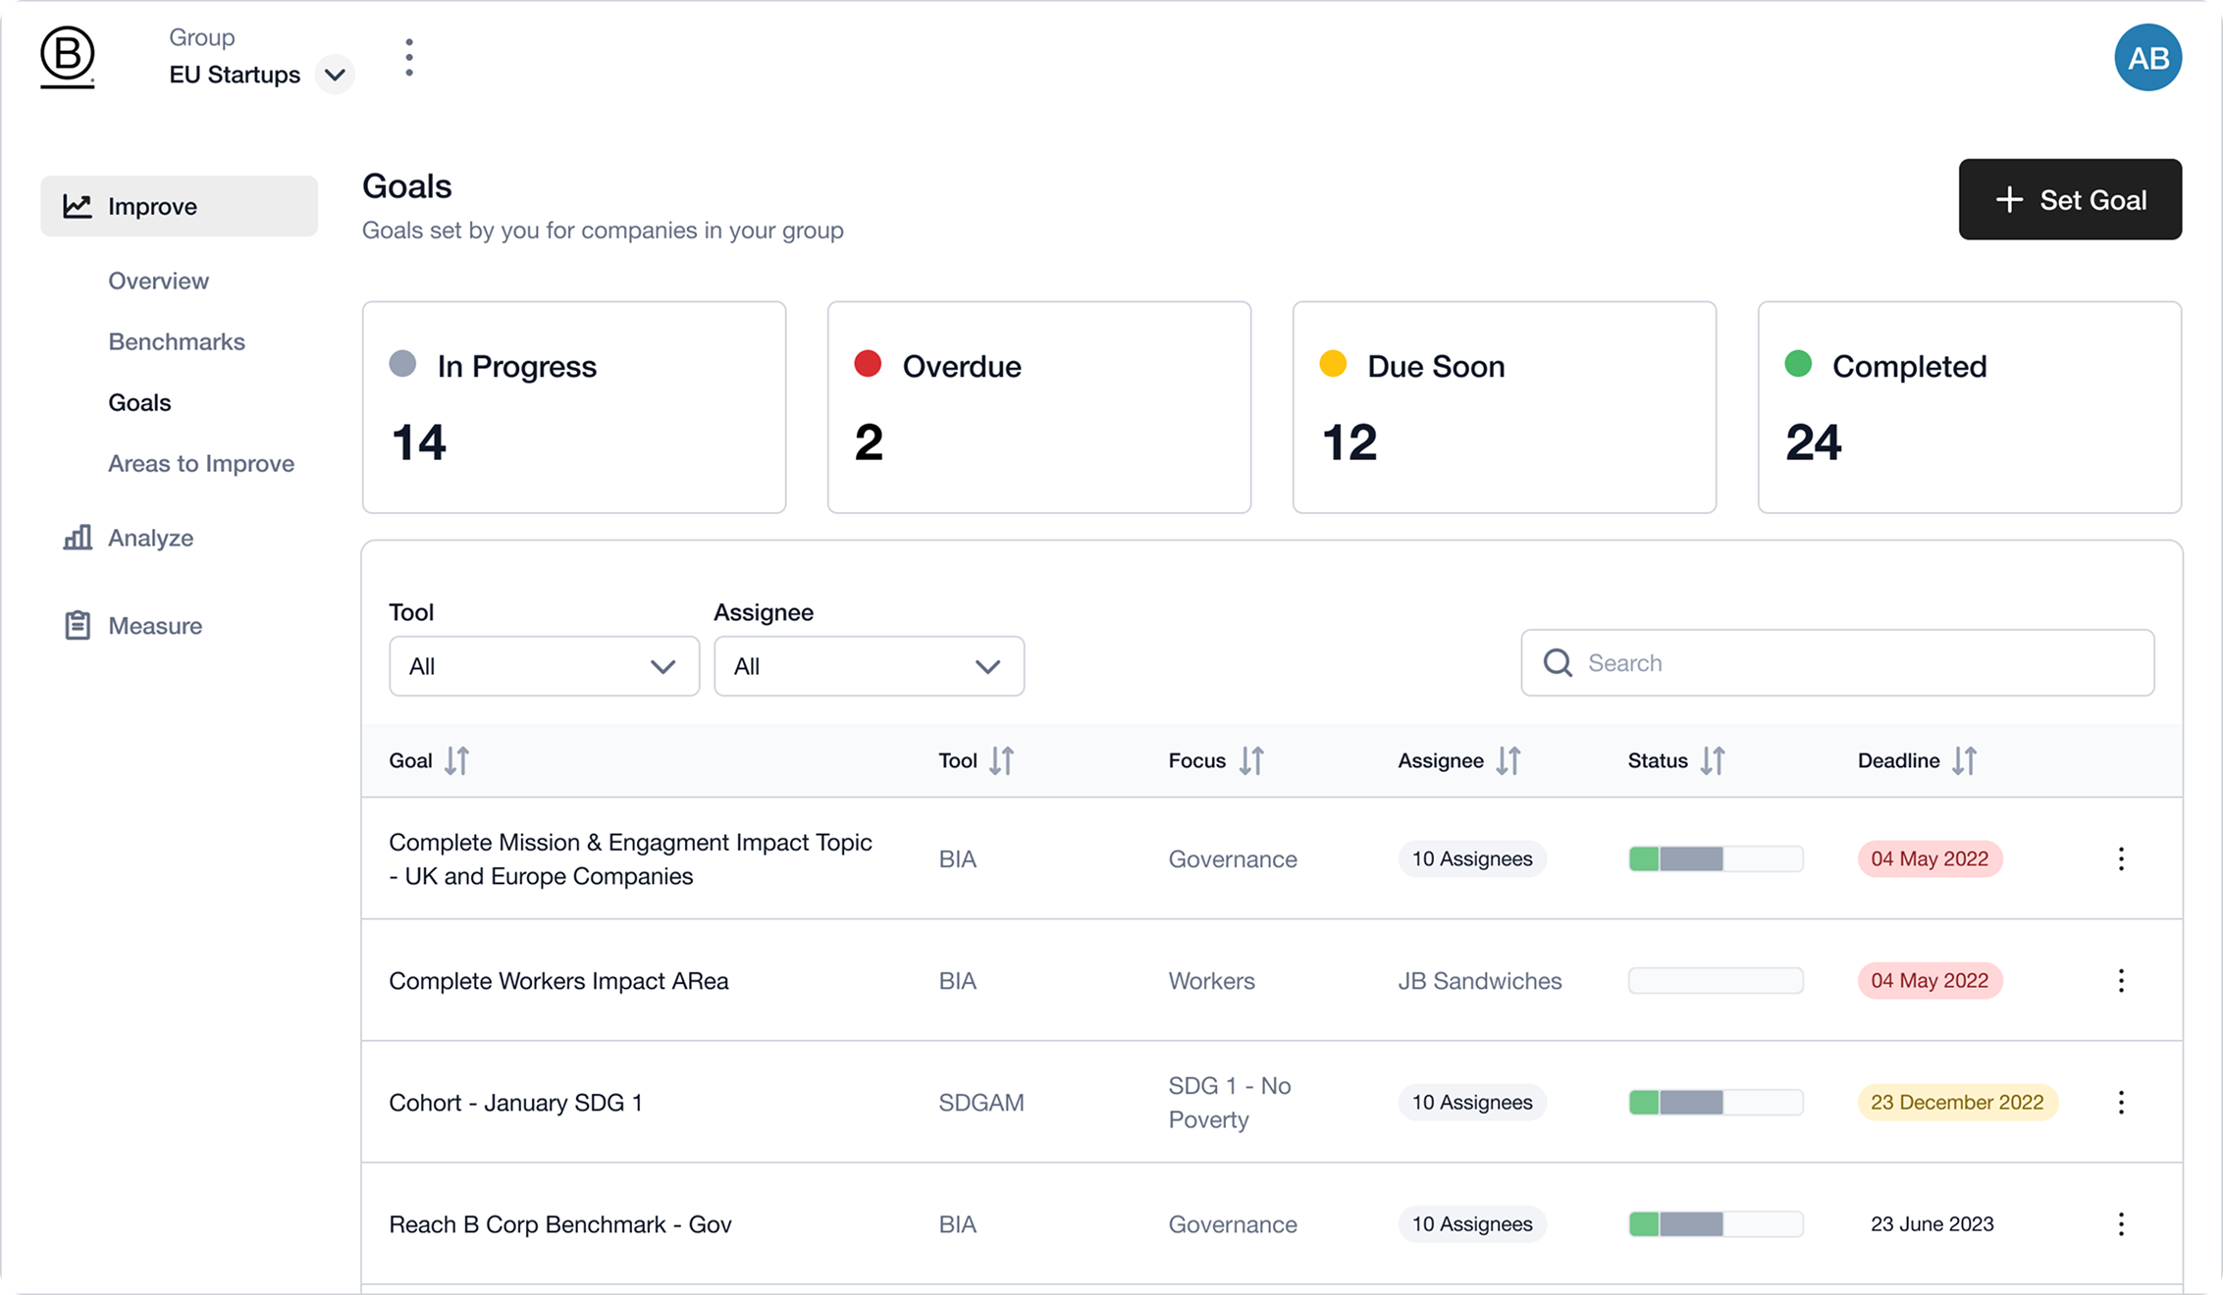Screen dimensions: 2223x1295
Task: Open row menu for Reach B Corp Benchmark - Gov
Action: click(2121, 1223)
